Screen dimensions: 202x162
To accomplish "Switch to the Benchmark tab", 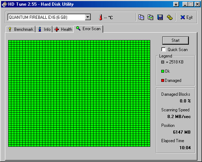I will tap(21, 29).
